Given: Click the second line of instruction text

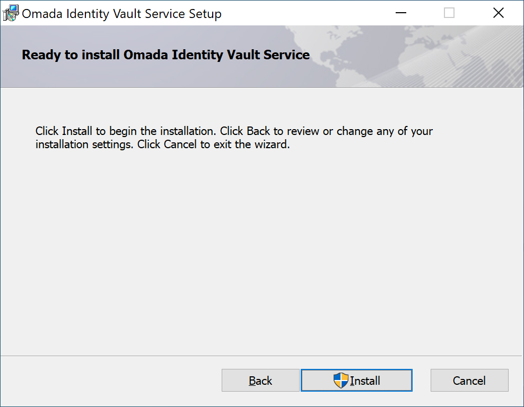Looking at the screenshot, I should tap(162, 144).
